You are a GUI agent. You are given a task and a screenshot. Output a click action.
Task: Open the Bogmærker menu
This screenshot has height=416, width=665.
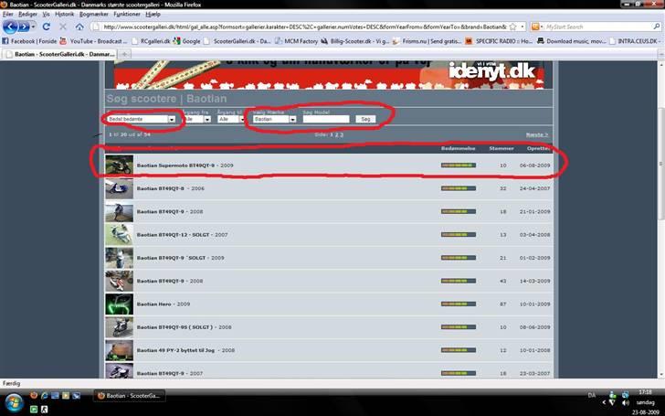tap(94, 14)
